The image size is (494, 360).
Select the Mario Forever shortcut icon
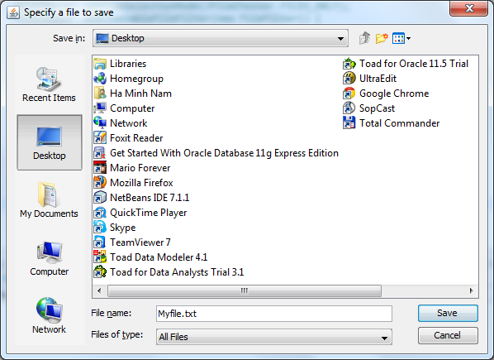click(100, 168)
